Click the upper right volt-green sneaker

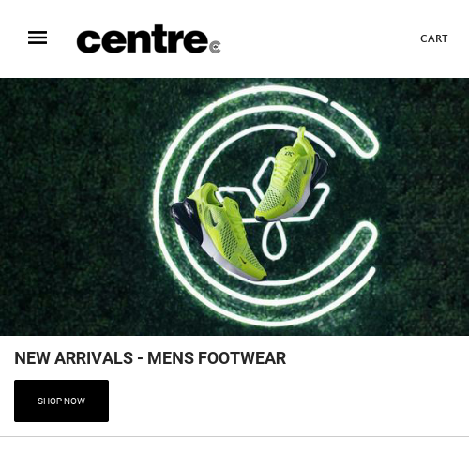coord(291,176)
